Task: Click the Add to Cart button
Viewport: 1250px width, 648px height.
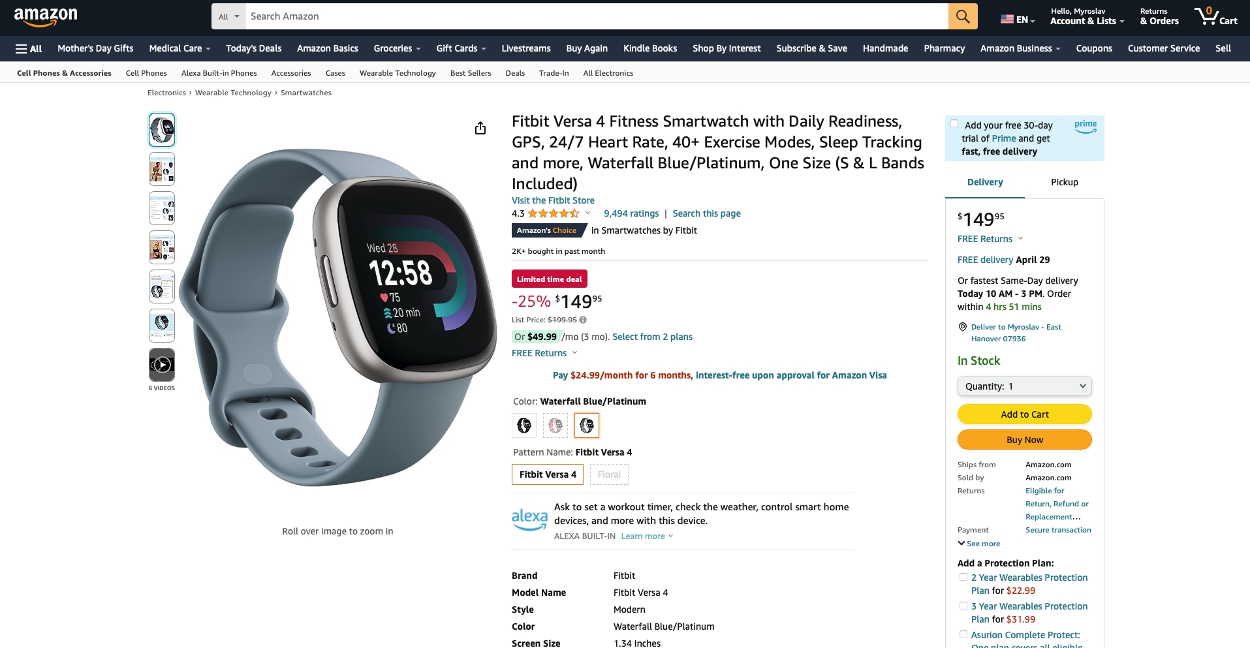Action: [x=1024, y=414]
